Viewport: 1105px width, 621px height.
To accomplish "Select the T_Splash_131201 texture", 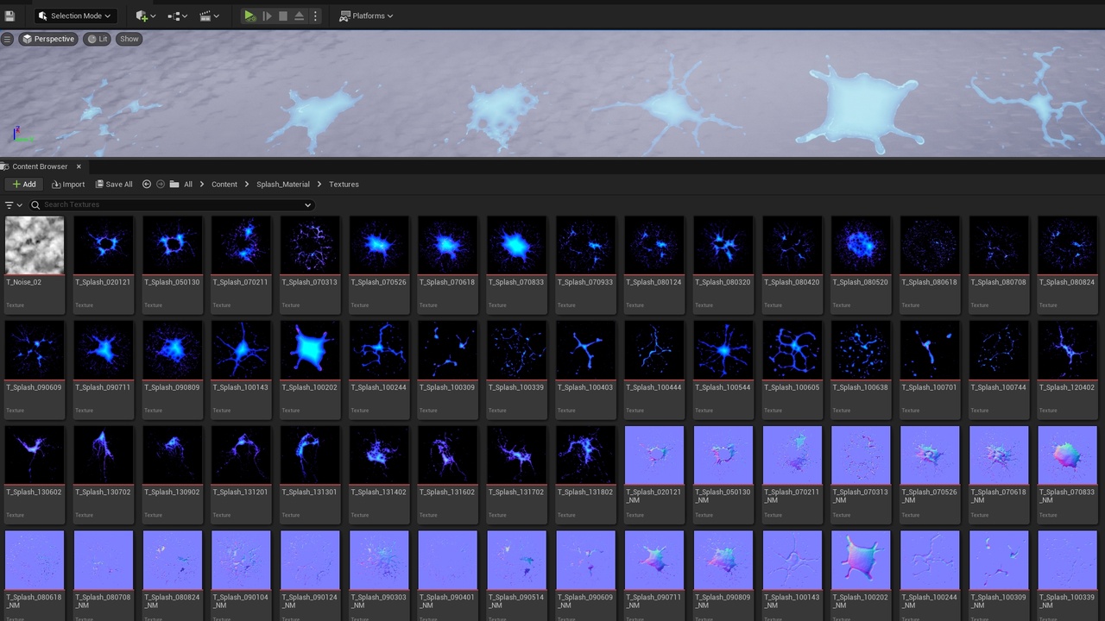I will 241,455.
